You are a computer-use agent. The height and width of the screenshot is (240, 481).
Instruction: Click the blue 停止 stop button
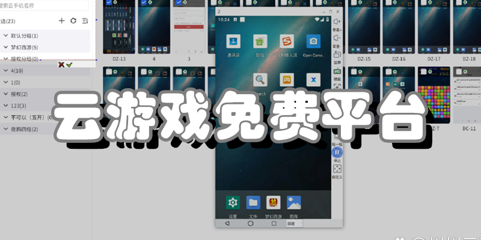(337, 153)
